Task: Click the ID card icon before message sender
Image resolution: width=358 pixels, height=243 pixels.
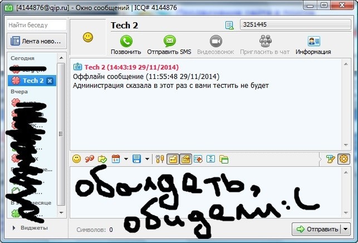Action: pyautogui.click(x=77, y=67)
